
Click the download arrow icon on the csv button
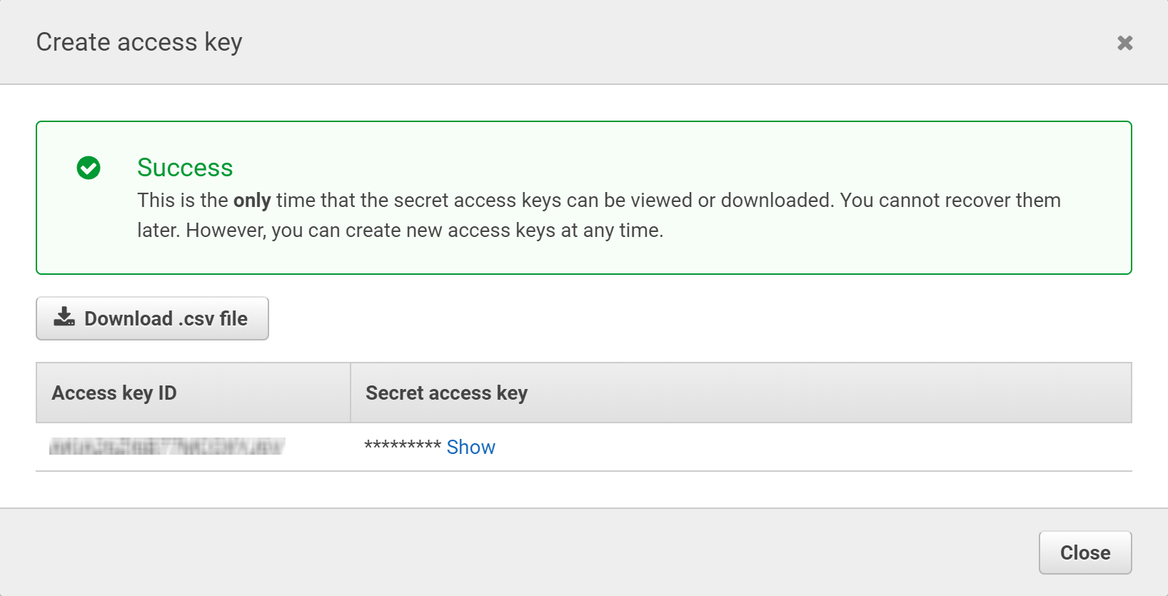click(x=64, y=318)
